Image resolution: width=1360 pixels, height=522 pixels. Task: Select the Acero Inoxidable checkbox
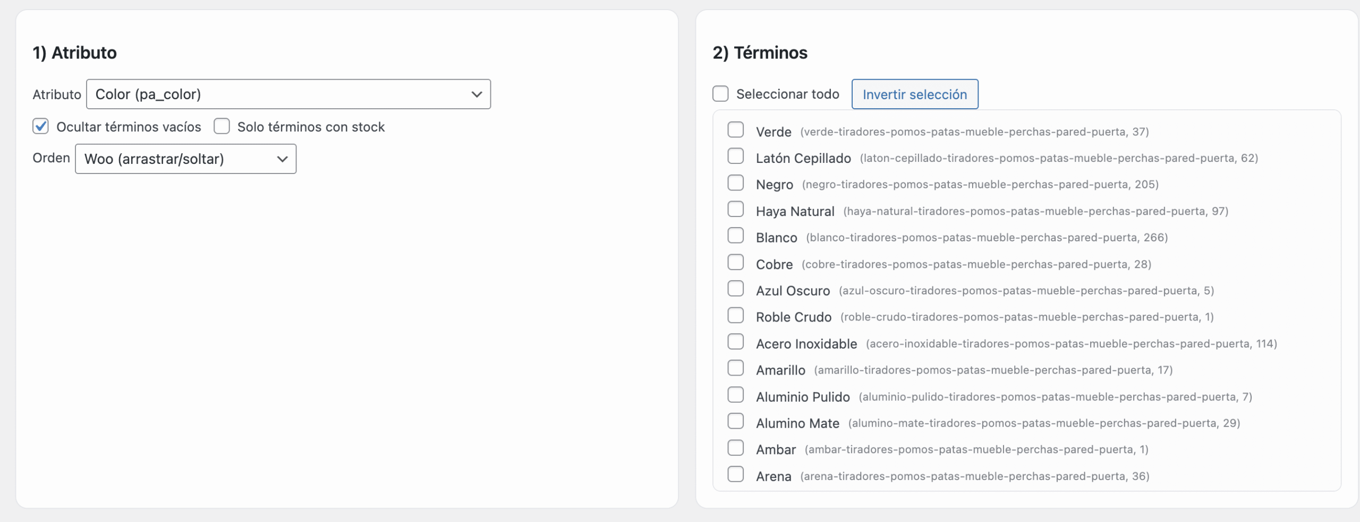[x=736, y=342]
